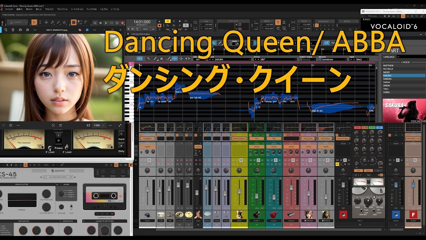Image resolution: width=426 pixels, height=240 pixels.
Task: Click the trash delete icon in image viewer
Action: pos(13,30)
